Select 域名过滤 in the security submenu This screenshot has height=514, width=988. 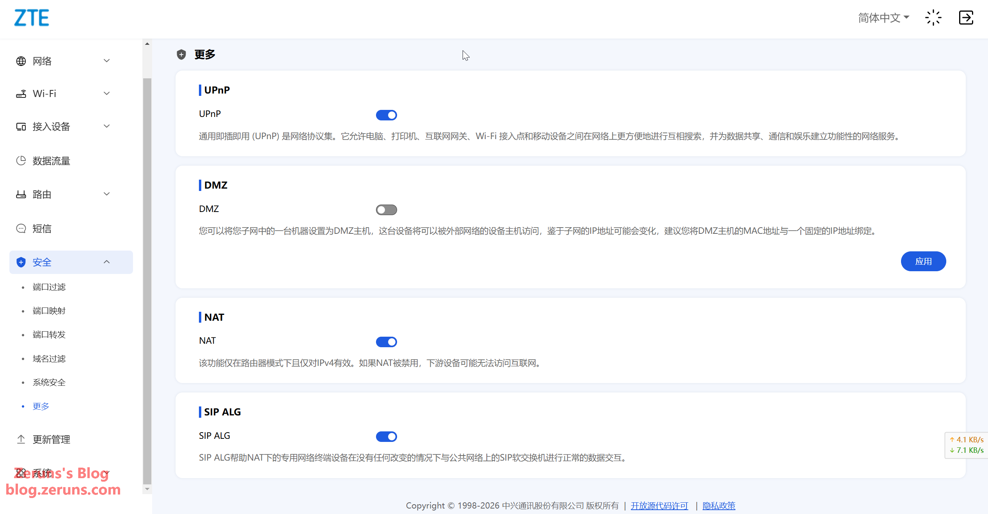coord(49,359)
